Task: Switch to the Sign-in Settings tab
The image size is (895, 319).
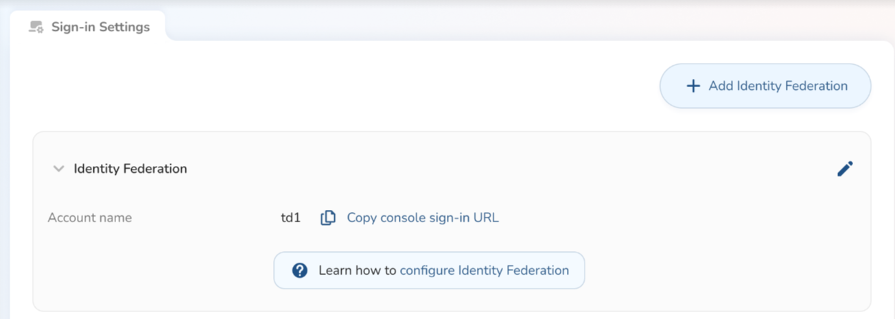Action: 89,27
